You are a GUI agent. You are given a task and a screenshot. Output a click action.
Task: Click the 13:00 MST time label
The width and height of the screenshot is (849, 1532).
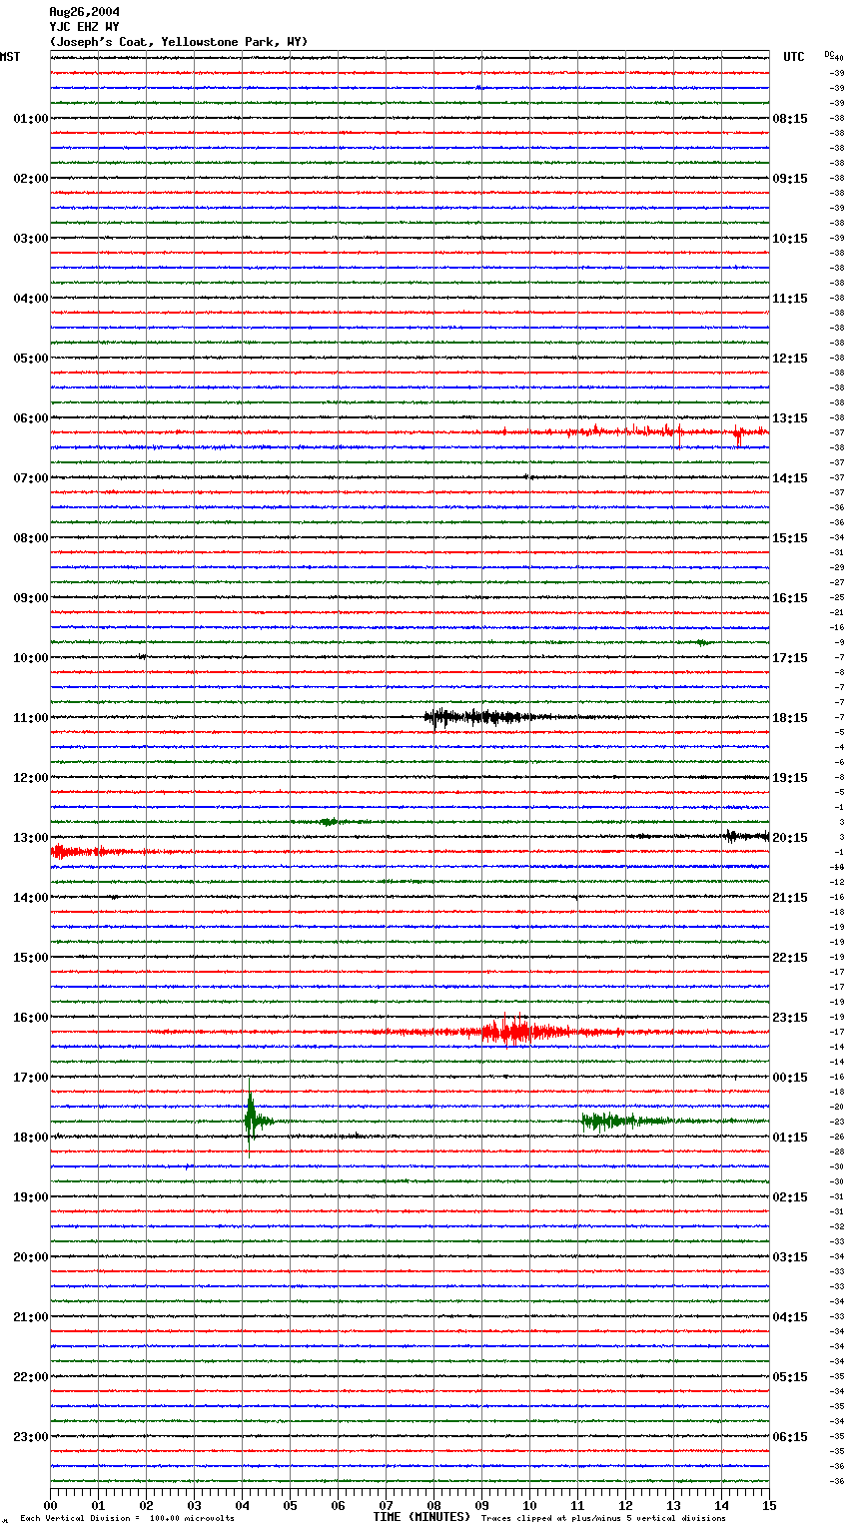click(x=30, y=838)
